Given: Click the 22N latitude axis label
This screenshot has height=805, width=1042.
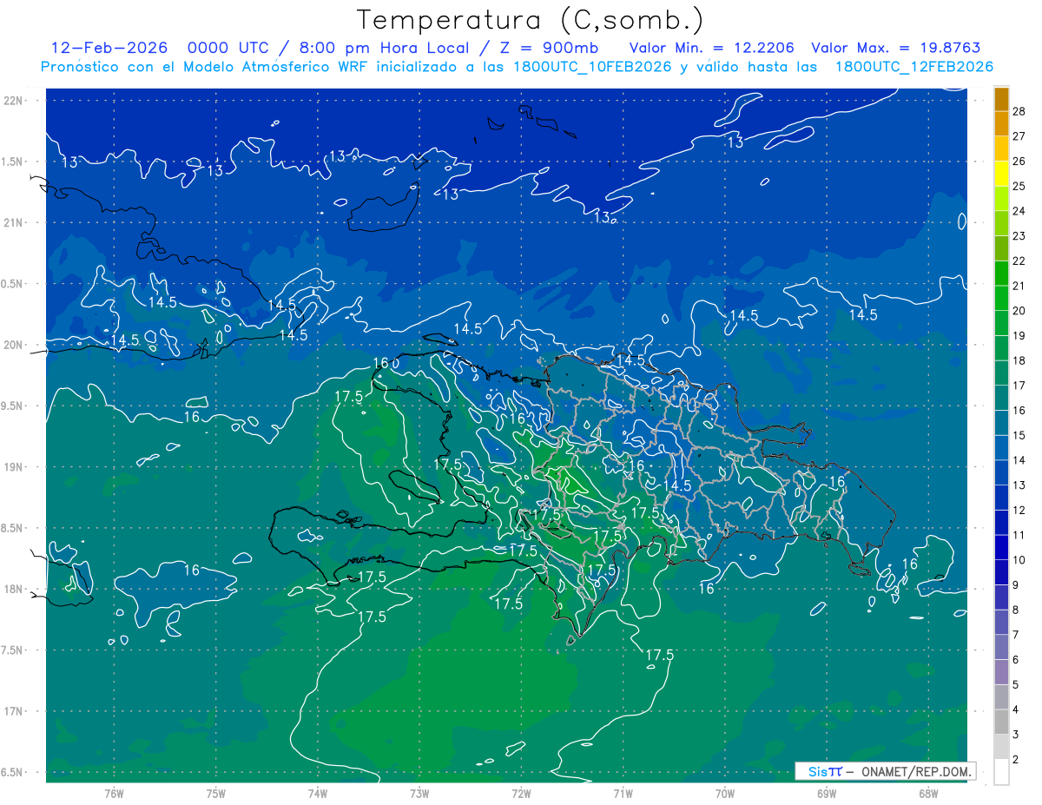Looking at the screenshot, I should point(13,101).
